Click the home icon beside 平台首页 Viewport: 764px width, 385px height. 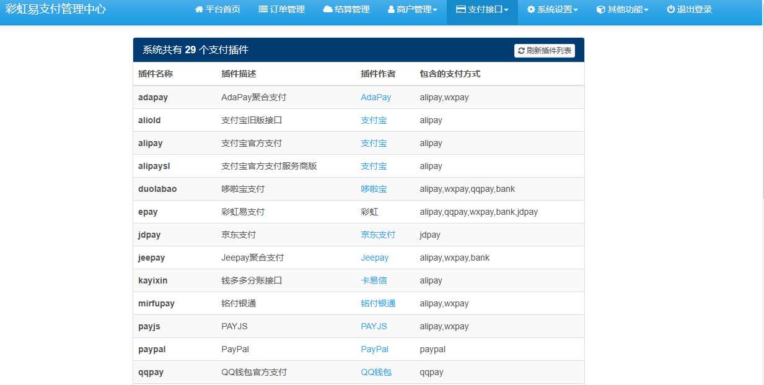[x=199, y=9]
